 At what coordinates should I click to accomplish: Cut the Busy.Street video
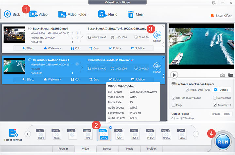point(75,48)
